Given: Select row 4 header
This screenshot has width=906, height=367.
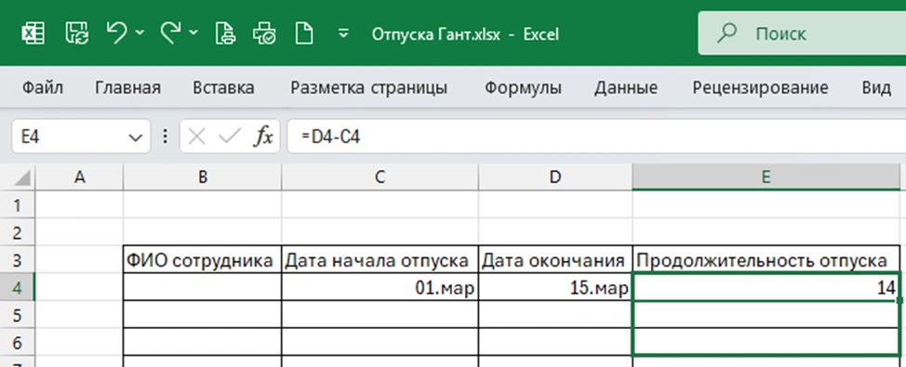Looking at the screenshot, I should coord(18,287).
